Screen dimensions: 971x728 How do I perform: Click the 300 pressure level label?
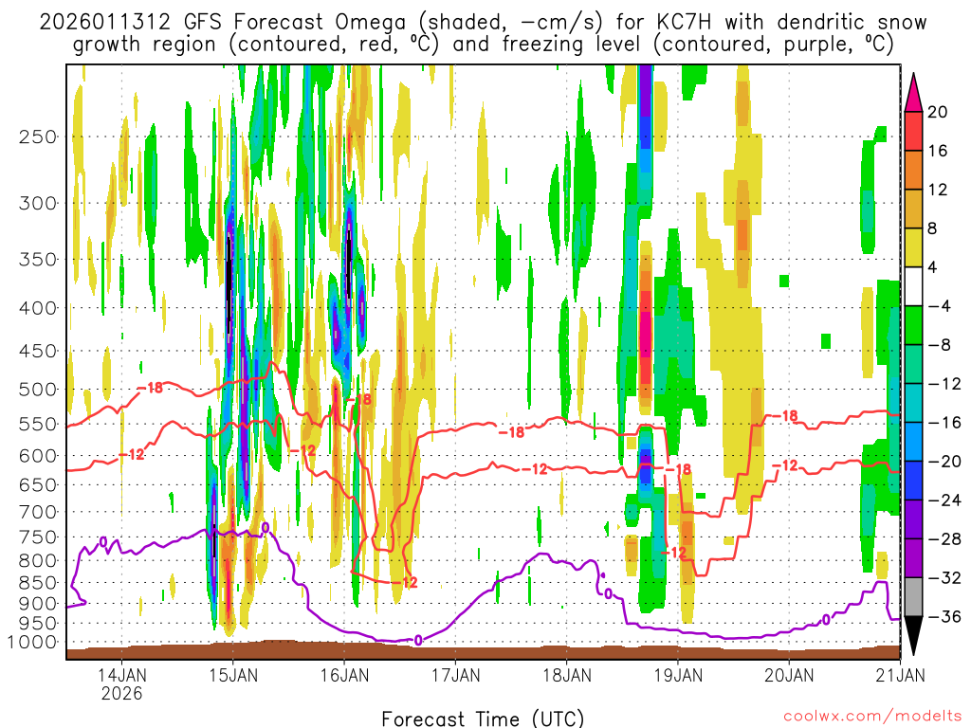pyautogui.click(x=38, y=203)
